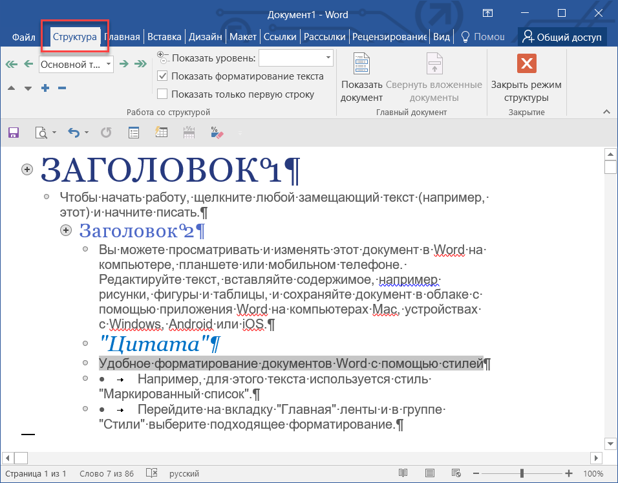Click the outline bullet beside 'Чтобы начать работу'
Screen dimensions: 618x483
pyautogui.click(x=47, y=197)
